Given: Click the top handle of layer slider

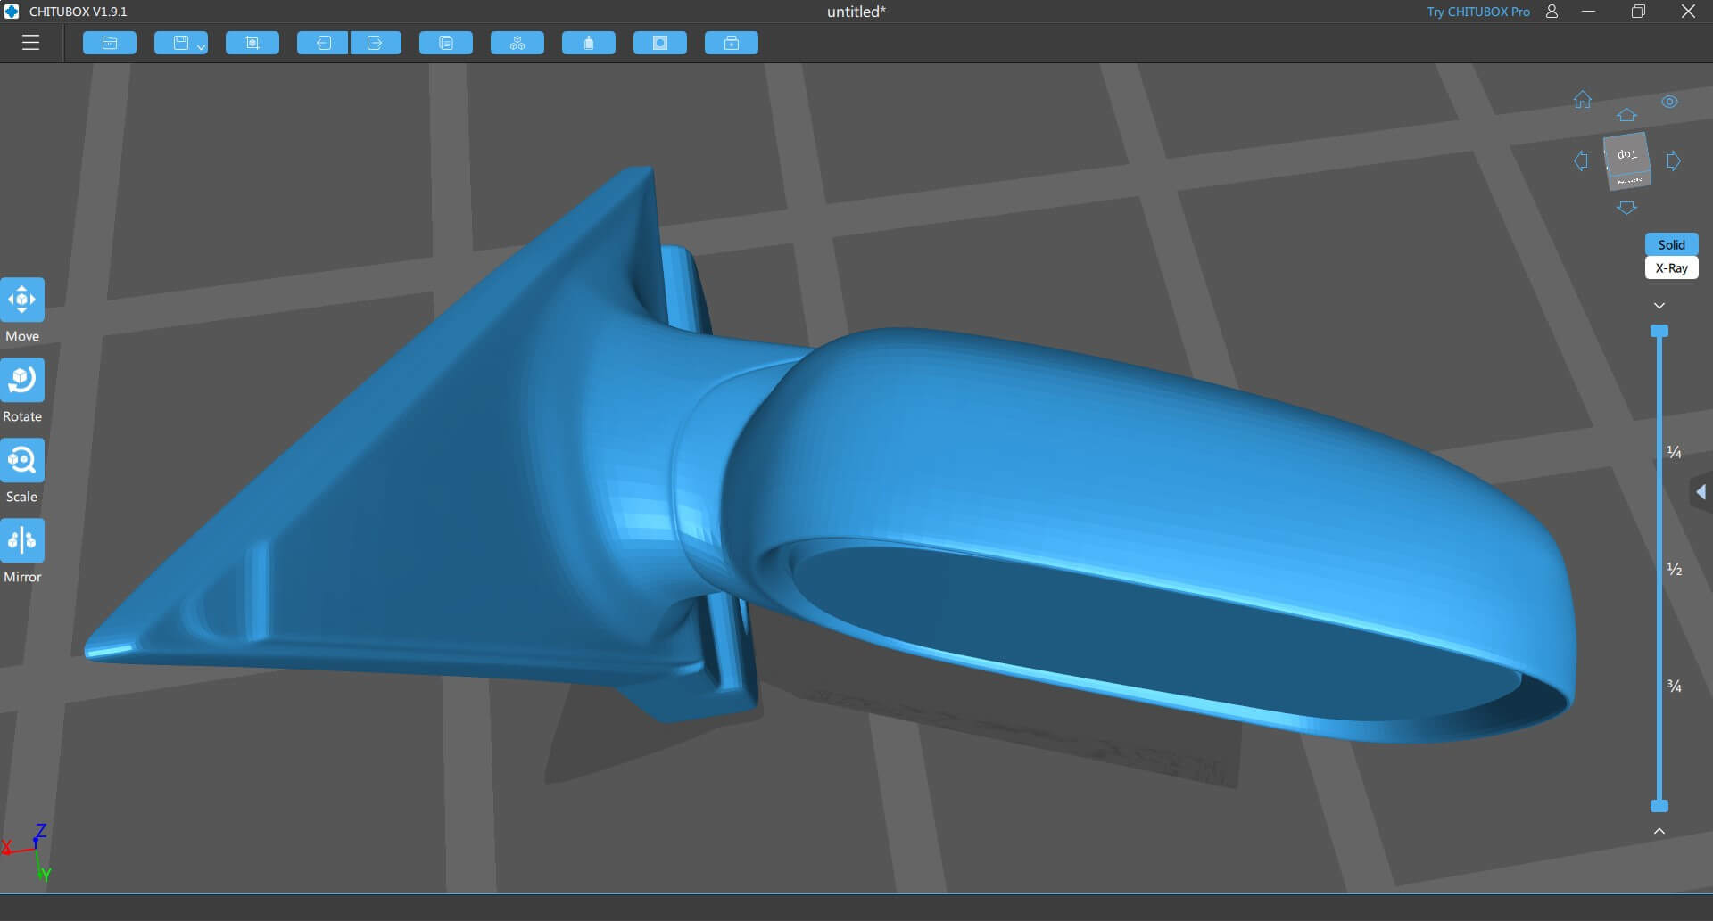Looking at the screenshot, I should 1659,332.
